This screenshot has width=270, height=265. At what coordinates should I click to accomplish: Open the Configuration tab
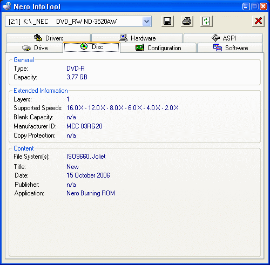pyautogui.click(x=158, y=48)
